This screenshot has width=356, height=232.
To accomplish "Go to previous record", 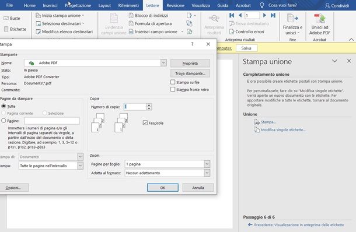I will (x=240, y=15).
